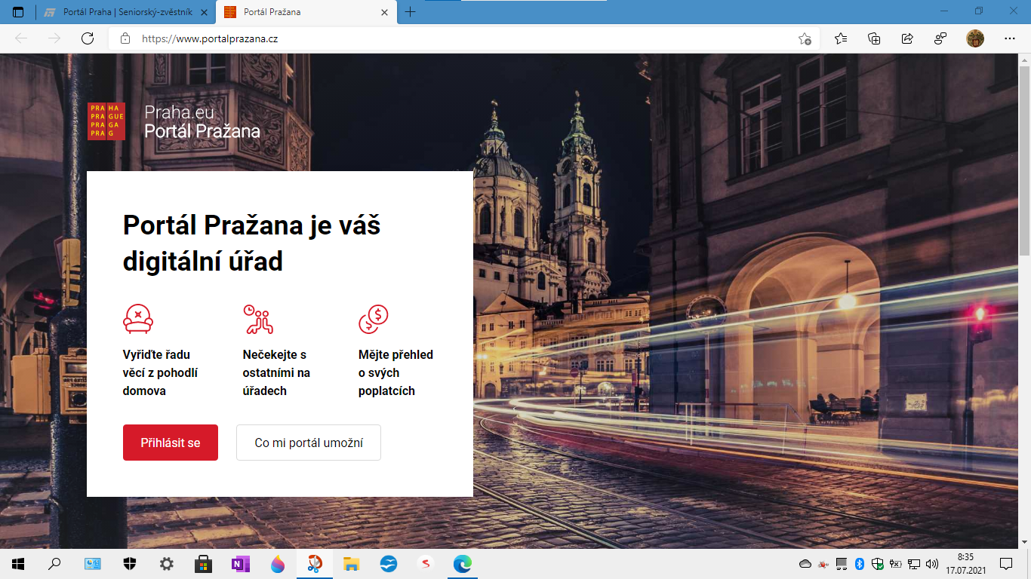Open a new tab with plus button
1031x579 pixels.
[411, 12]
